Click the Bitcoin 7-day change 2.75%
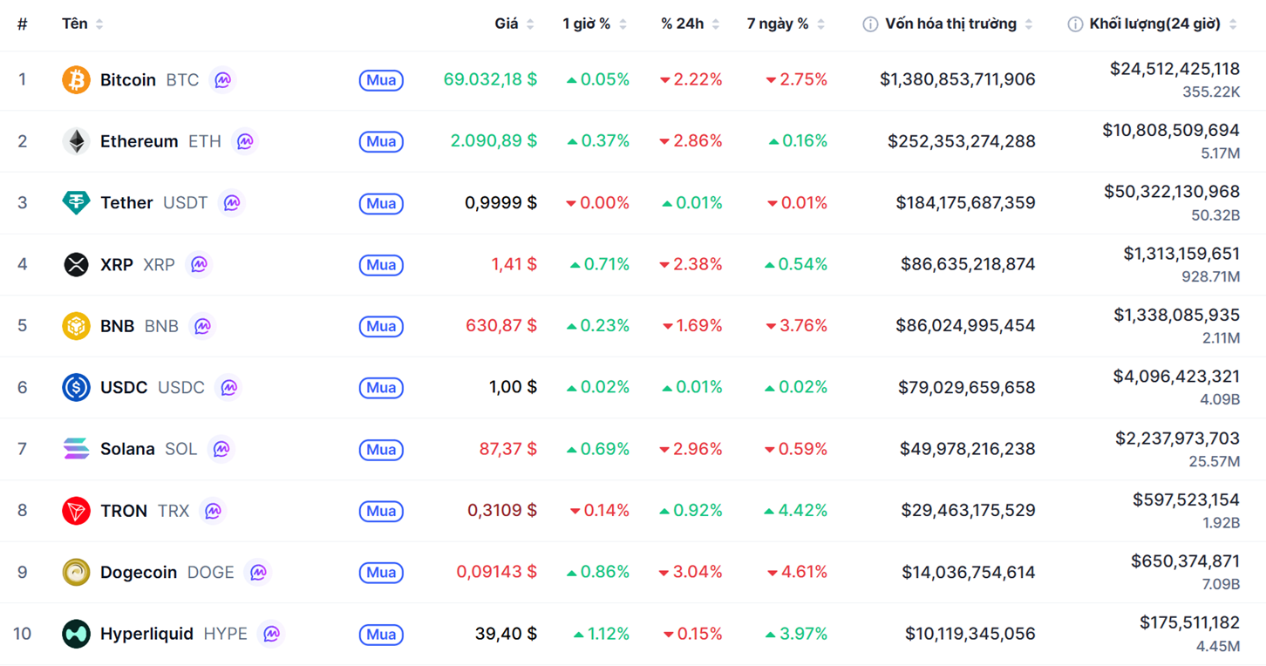Image resolution: width=1266 pixels, height=666 pixels. [x=796, y=79]
